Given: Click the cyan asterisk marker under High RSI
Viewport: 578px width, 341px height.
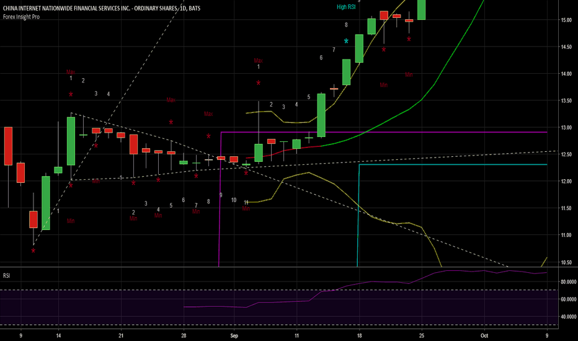Looking at the screenshot, I should (x=346, y=42).
